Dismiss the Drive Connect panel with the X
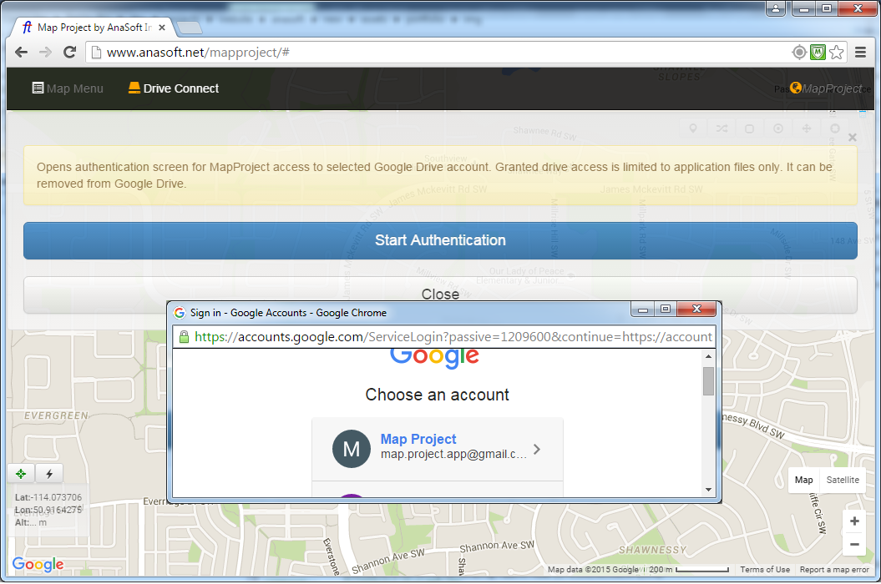This screenshot has width=881, height=584. coord(853,138)
